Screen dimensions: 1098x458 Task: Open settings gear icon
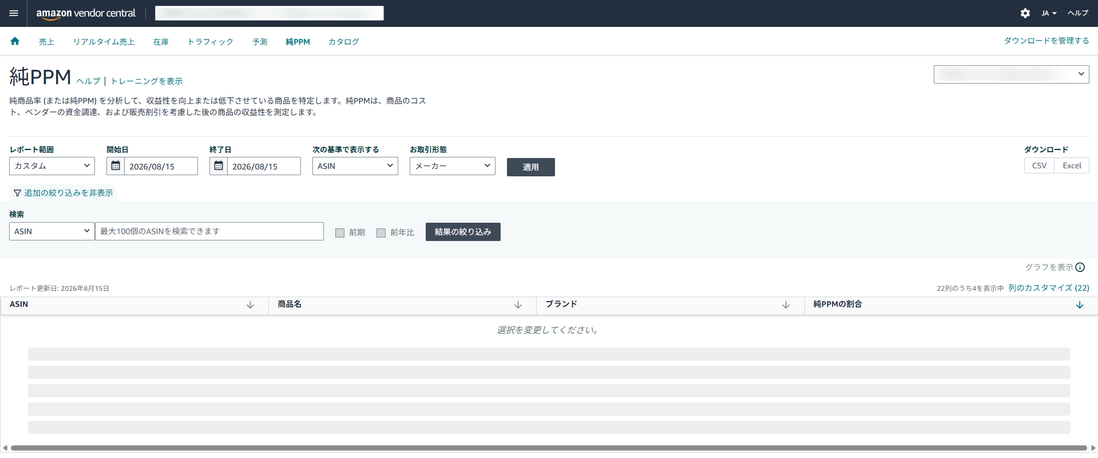click(x=1025, y=13)
